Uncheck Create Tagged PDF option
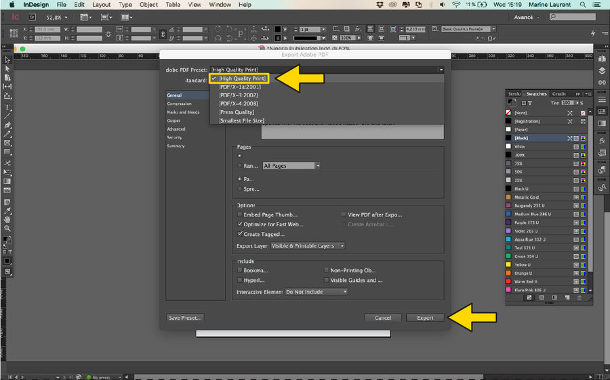 click(x=240, y=234)
